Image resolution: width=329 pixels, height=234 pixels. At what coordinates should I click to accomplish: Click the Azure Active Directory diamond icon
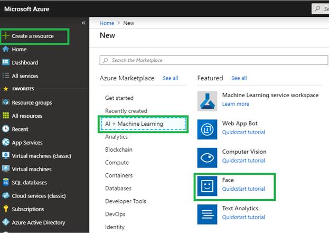pyautogui.click(x=6, y=222)
